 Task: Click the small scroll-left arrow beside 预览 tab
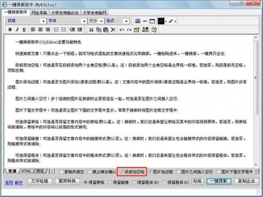[x=52, y=171]
